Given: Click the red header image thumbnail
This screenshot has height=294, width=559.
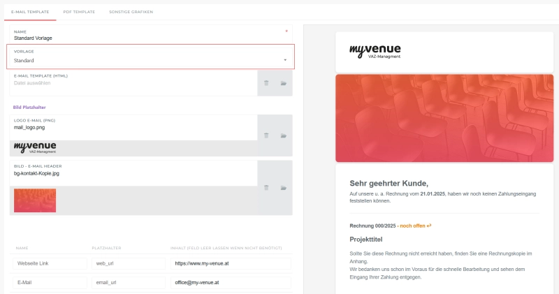Looking at the screenshot, I should pyautogui.click(x=35, y=200).
